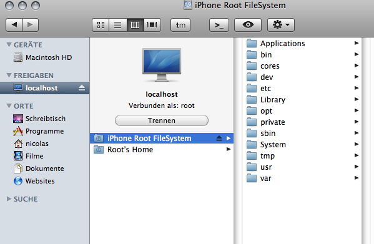Screen dimensions: 374x244
Task: Select the Root's Home volume
Action: (x=162, y=149)
